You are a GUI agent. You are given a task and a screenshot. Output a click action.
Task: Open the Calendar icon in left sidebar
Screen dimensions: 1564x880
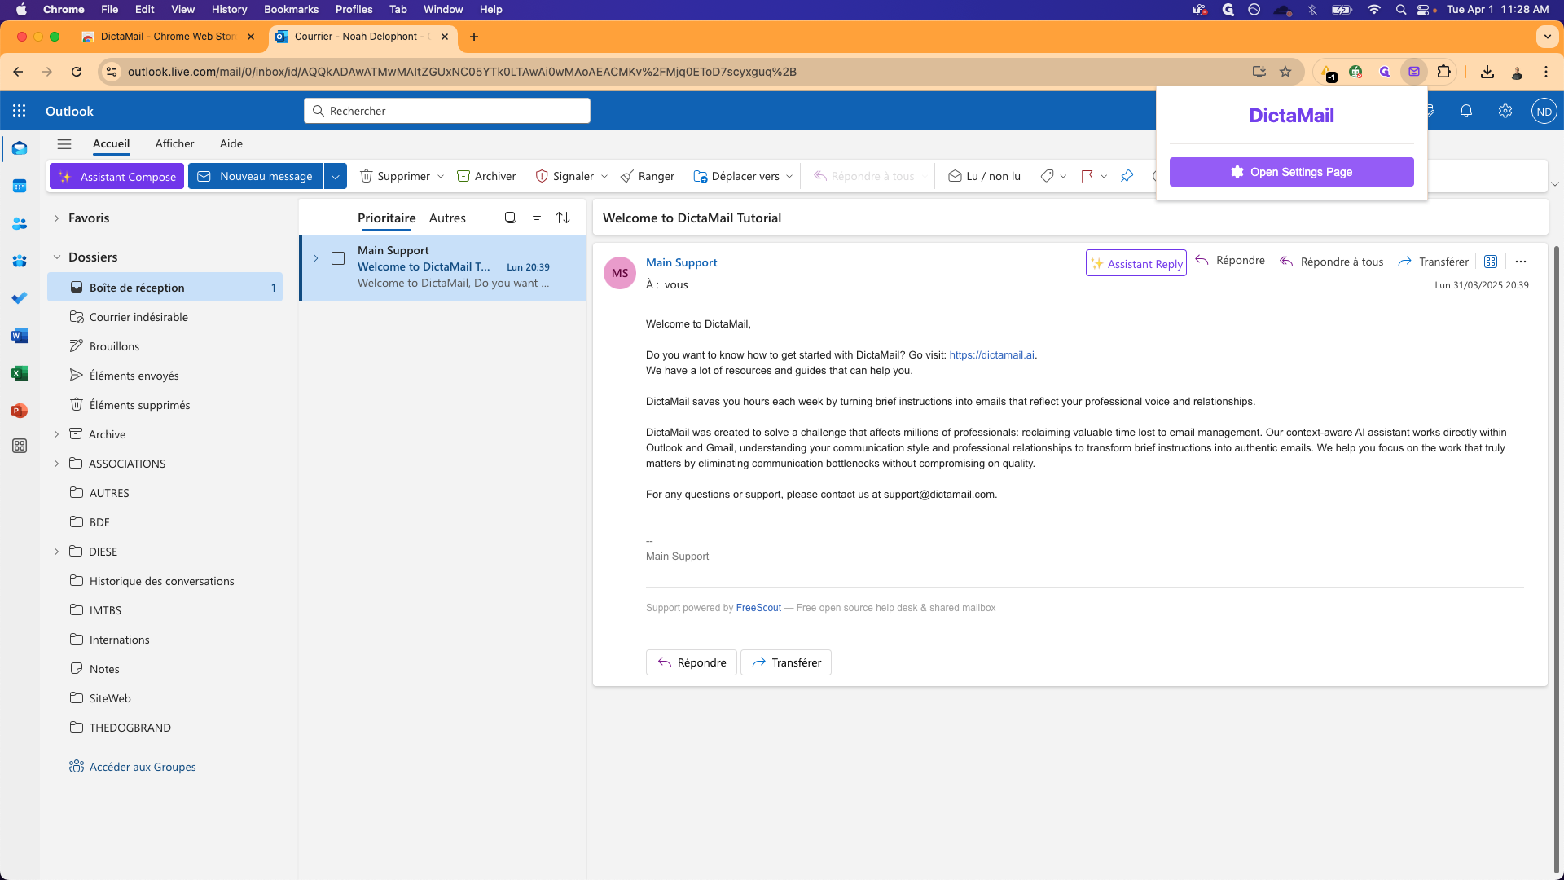[20, 186]
